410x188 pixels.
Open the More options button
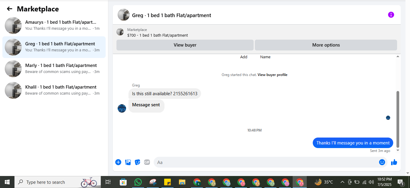(326, 45)
